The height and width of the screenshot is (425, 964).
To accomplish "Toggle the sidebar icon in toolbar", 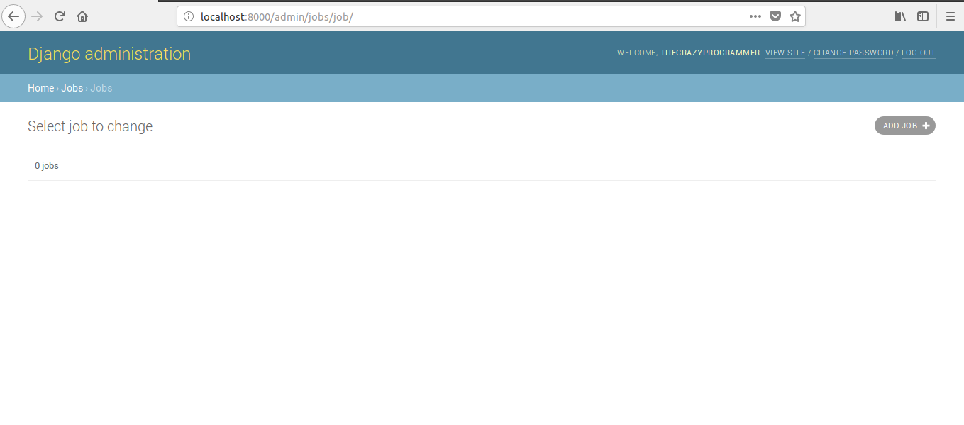I will click(923, 16).
